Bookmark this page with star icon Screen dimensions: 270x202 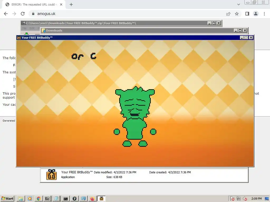pos(237,14)
